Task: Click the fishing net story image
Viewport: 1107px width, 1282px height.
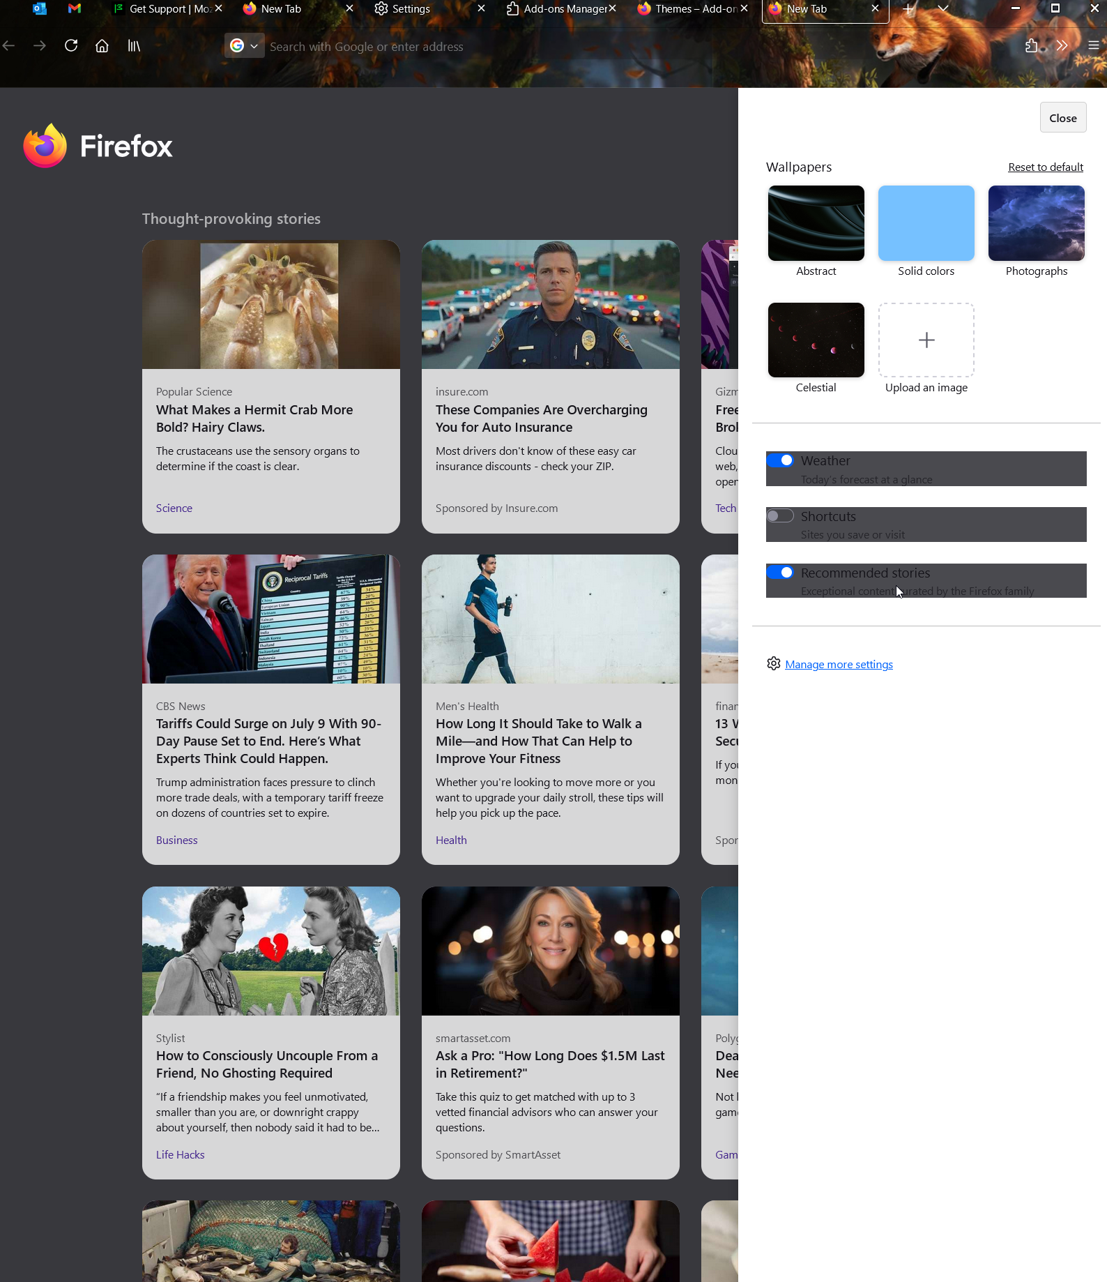Action: [x=270, y=1242]
